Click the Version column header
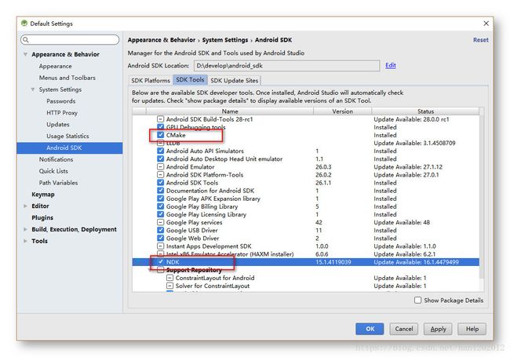The width and height of the screenshot is (510, 357). 343,111
